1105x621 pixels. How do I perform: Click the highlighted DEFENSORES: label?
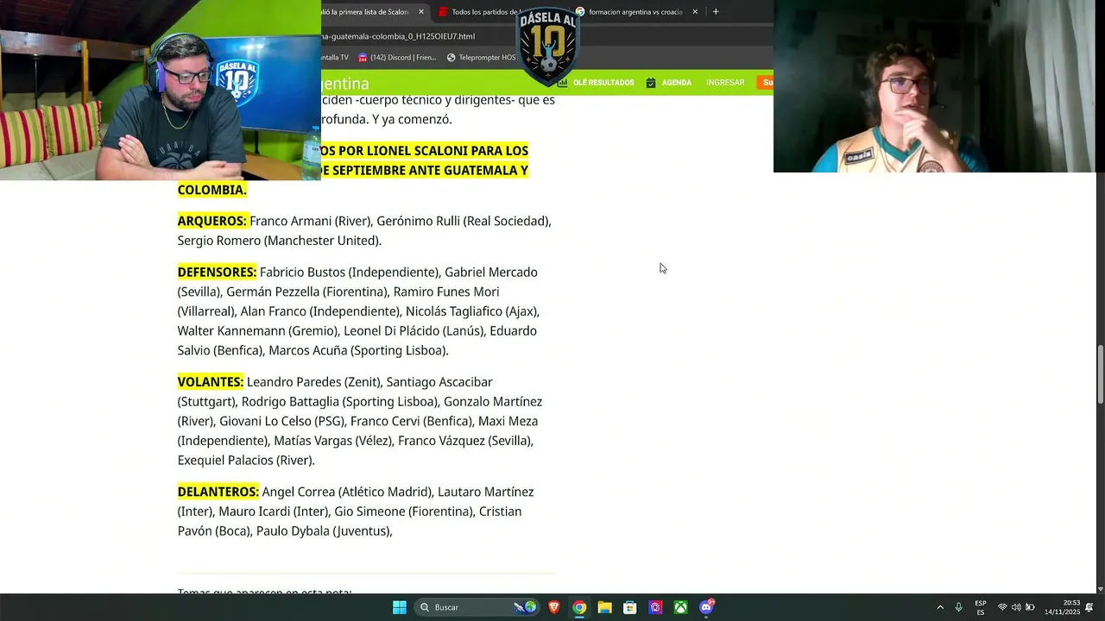(x=218, y=272)
